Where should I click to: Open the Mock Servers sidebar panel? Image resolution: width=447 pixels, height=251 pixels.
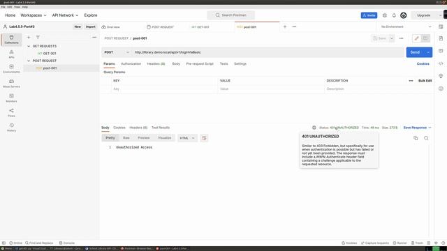click(11, 83)
